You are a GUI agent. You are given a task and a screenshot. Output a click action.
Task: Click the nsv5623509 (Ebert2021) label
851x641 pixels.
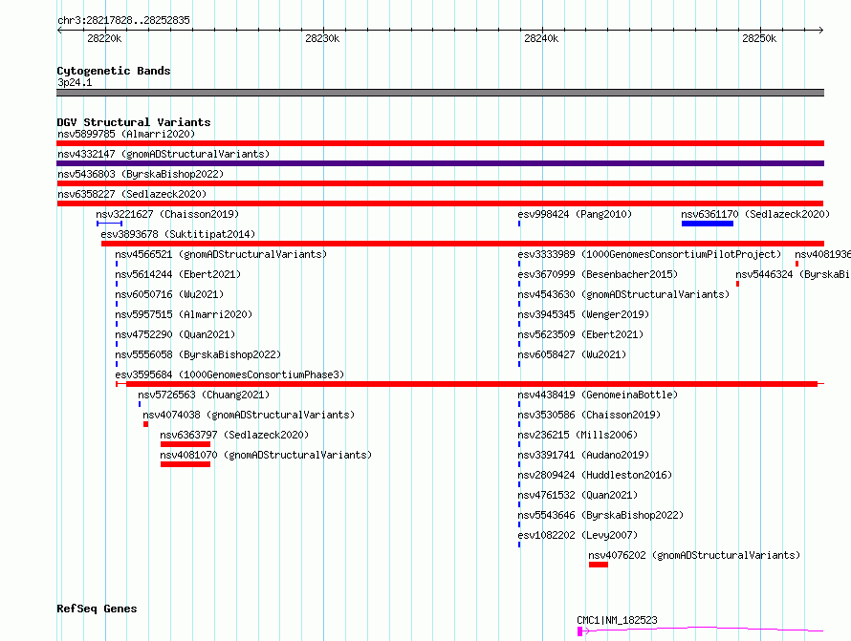coord(580,334)
